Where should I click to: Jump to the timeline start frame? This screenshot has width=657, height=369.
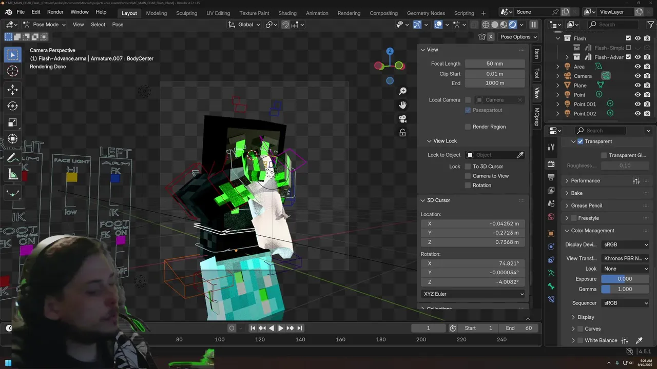point(253,328)
